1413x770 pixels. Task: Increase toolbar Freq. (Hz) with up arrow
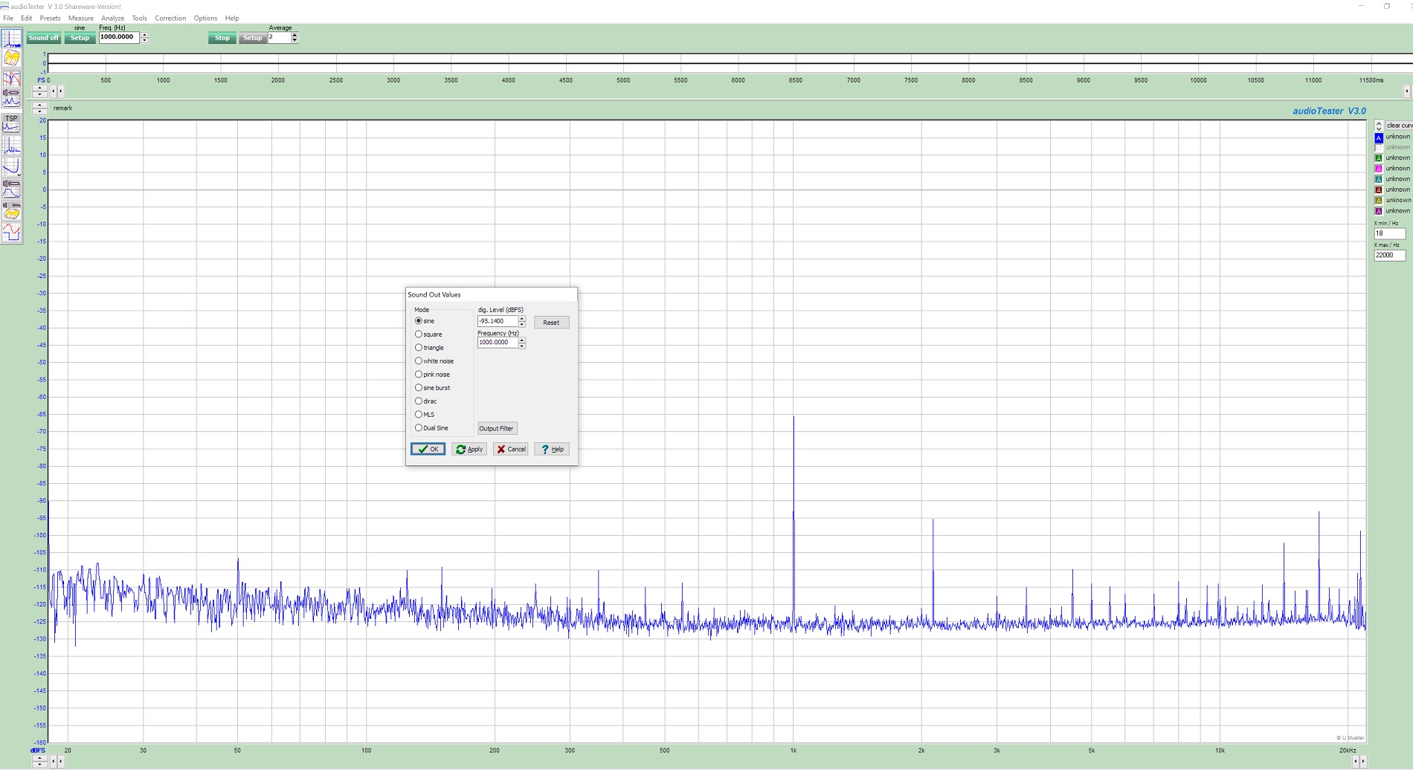click(x=144, y=35)
